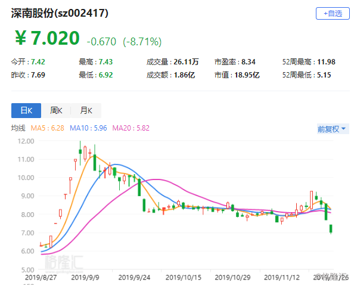Click the dropdown arrow beside 前复权
Image resolution: width=351 pixels, height=285 pixels.
click(x=343, y=129)
